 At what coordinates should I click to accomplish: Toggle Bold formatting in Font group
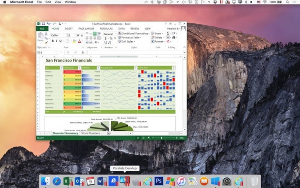pos(52,41)
